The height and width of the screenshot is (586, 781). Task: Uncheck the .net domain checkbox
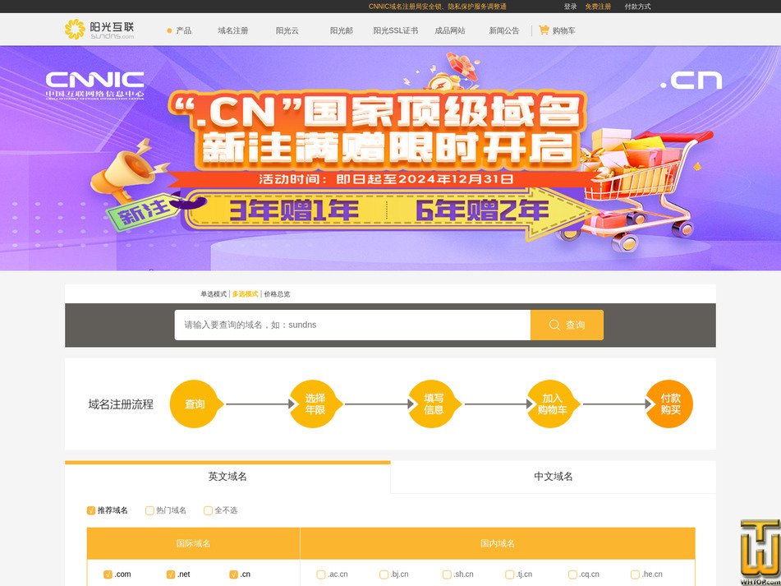click(171, 574)
